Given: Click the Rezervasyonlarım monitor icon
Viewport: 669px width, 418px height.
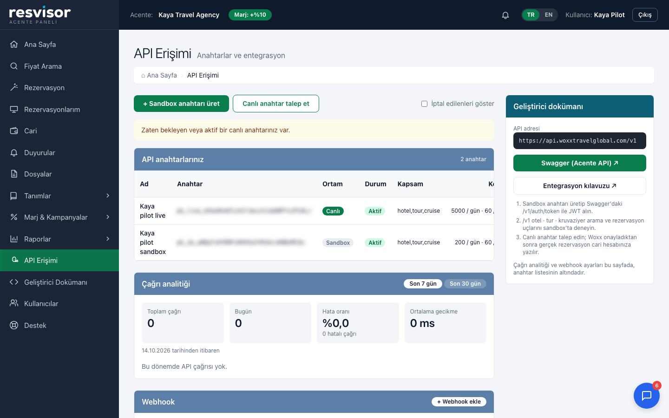Looking at the screenshot, I should (14, 109).
